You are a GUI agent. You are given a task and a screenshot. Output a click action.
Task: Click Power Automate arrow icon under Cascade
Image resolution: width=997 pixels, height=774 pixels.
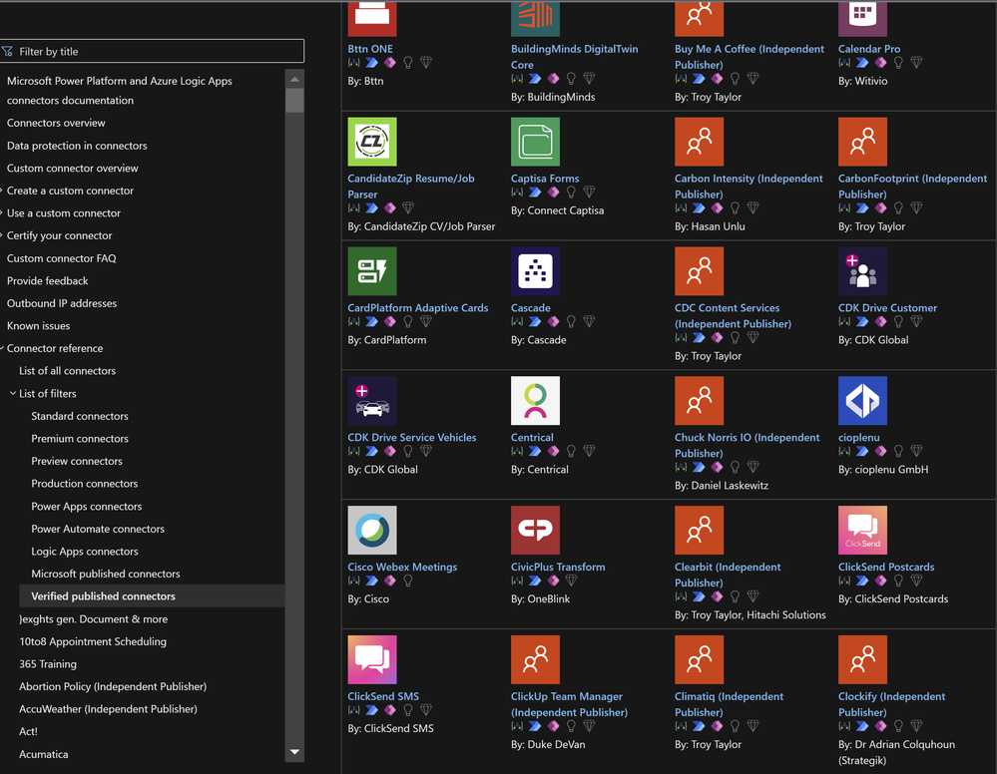point(535,321)
